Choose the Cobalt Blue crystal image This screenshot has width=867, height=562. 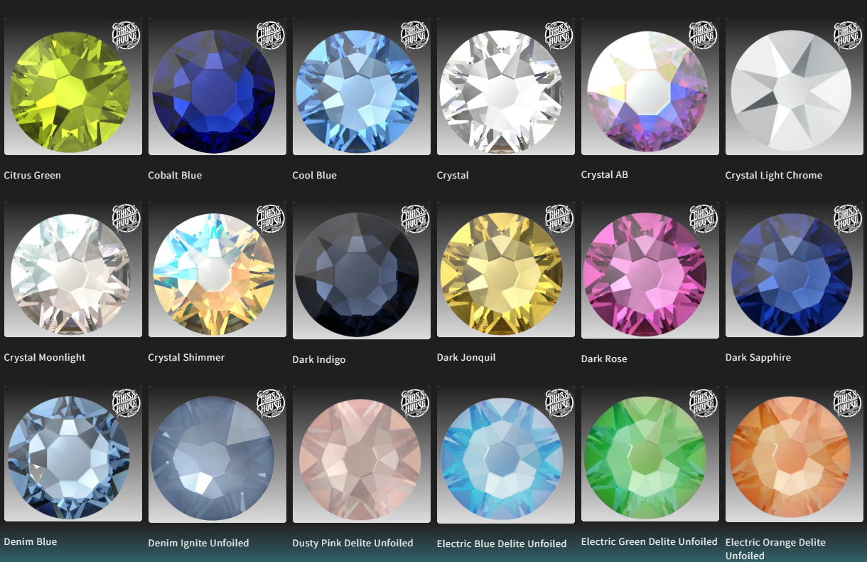[x=217, y=87]
